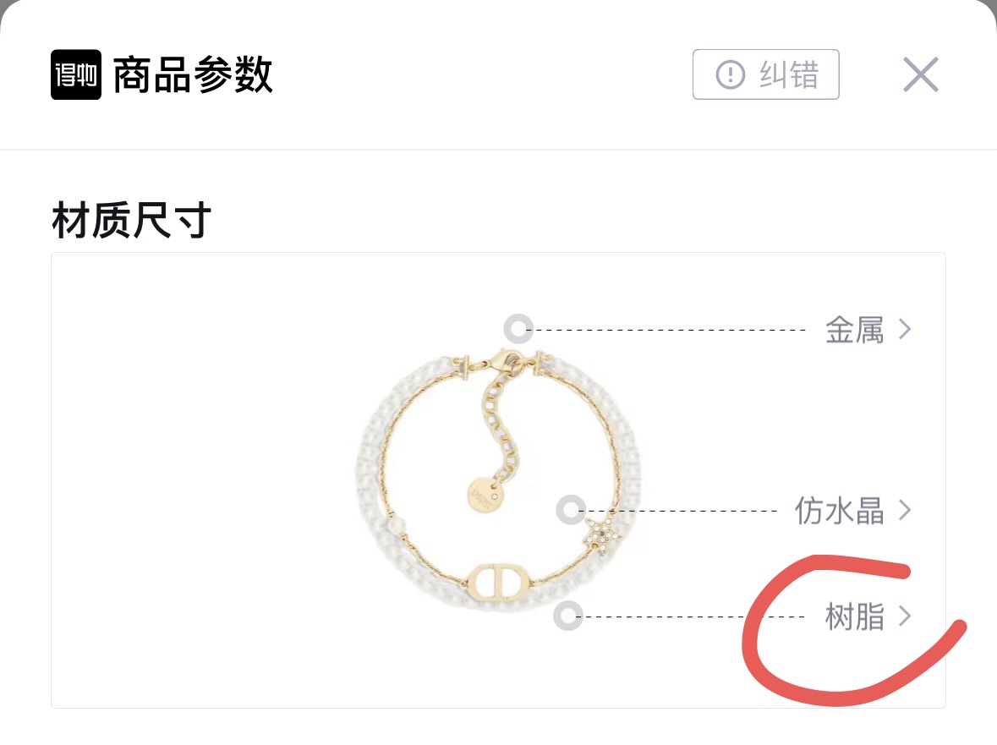Tap the 得物 logo icon
Viewport: 997px width, 745px height.
coord(75,74)
